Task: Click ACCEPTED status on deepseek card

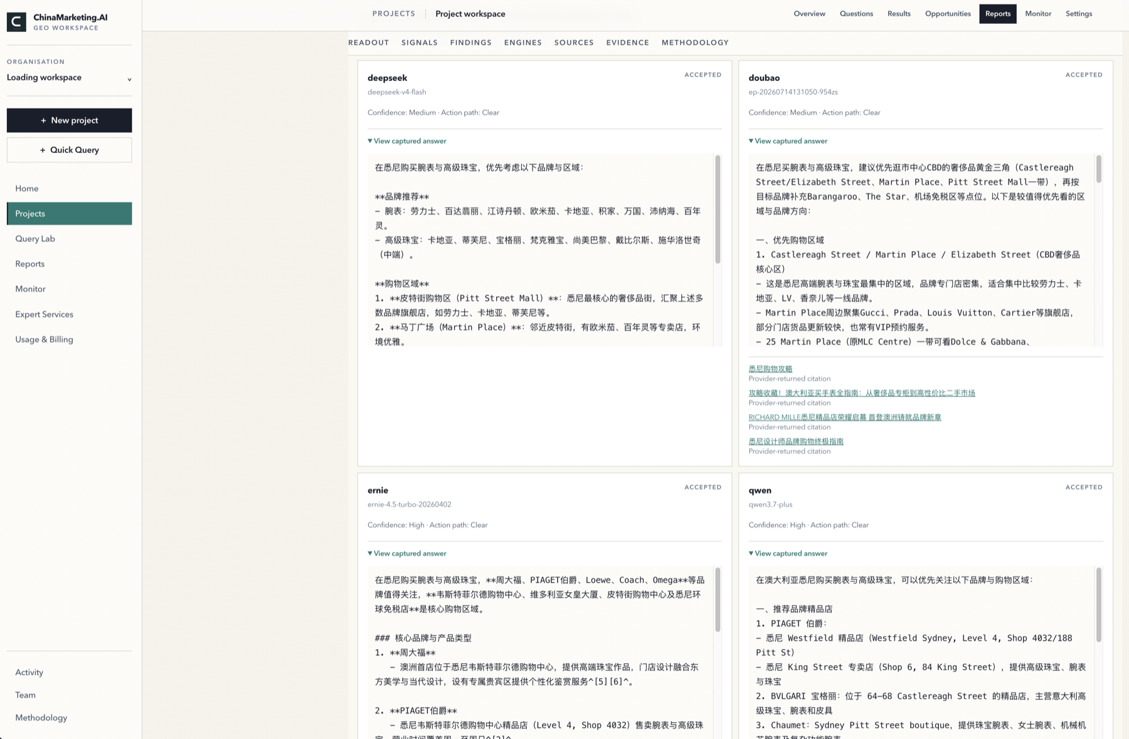Action: coord(702,75)
